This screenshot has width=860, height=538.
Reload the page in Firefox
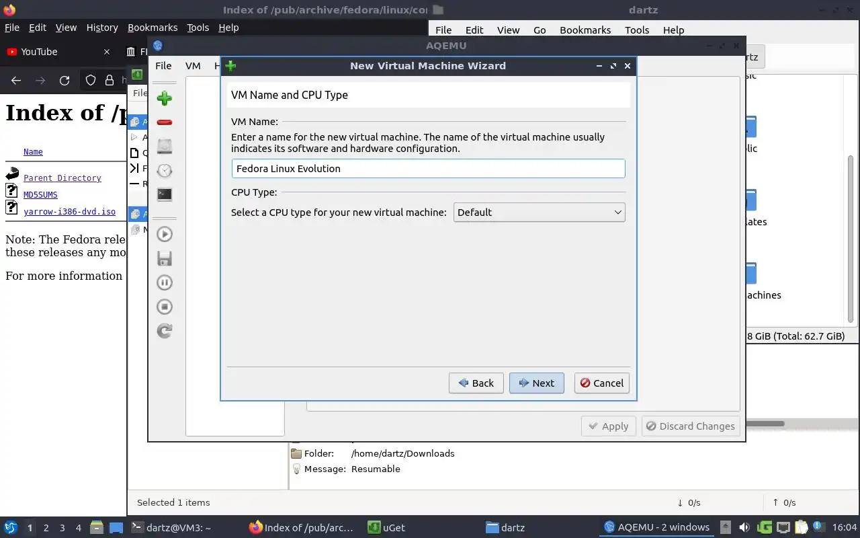[64, 80]
